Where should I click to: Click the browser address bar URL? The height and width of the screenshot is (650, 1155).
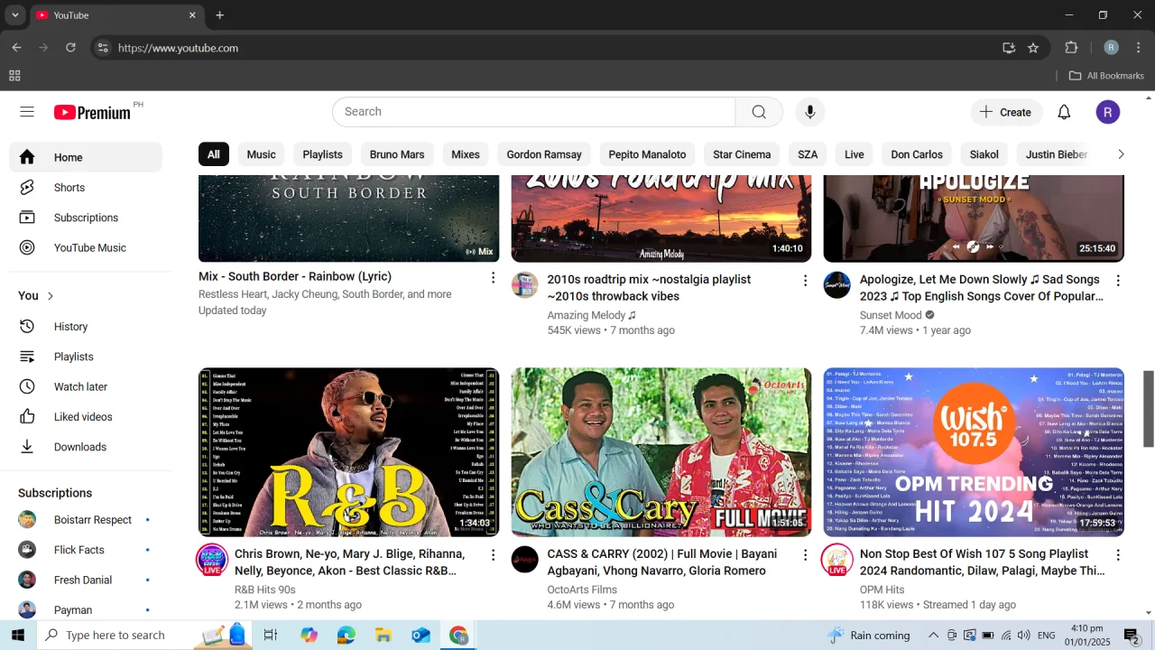pos(178,48)
